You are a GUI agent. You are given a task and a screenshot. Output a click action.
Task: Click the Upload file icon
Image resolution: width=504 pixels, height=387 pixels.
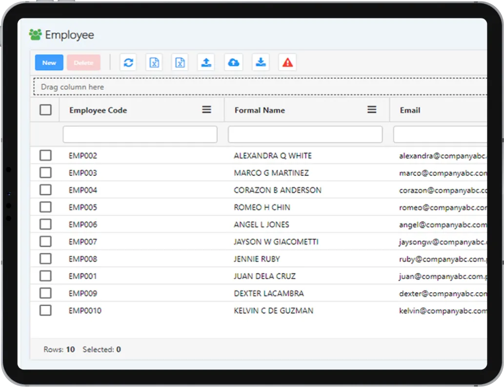tap(205, 62)
